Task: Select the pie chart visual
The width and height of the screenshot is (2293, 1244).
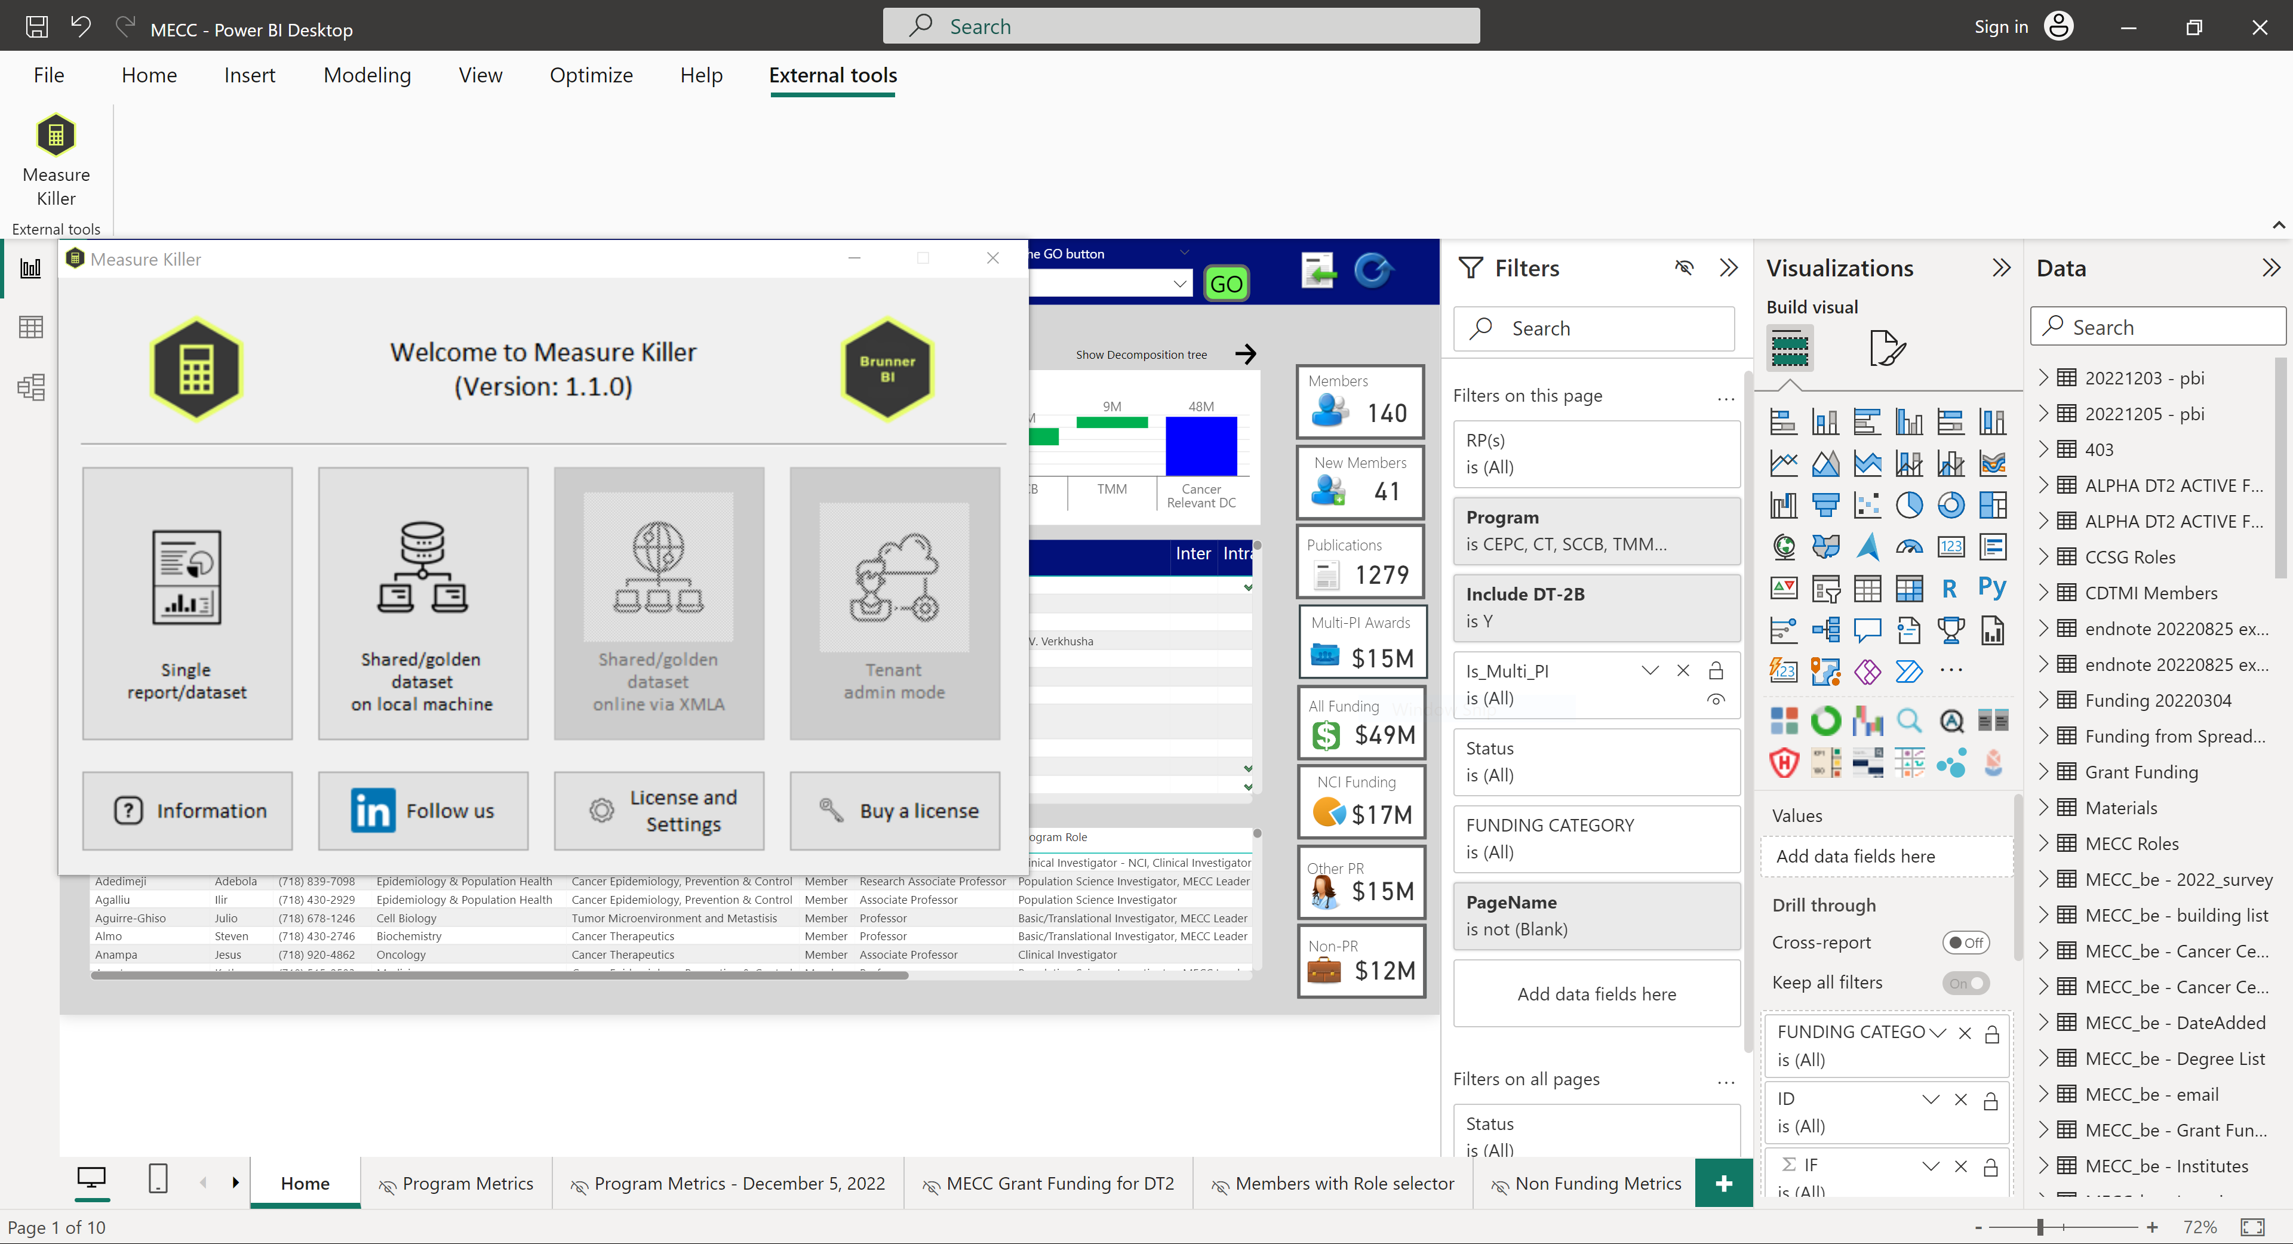Action: [x=1910, y=504]
